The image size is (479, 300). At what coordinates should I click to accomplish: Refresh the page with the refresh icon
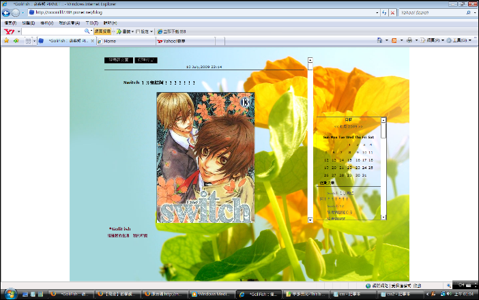(x=384, y=12)
